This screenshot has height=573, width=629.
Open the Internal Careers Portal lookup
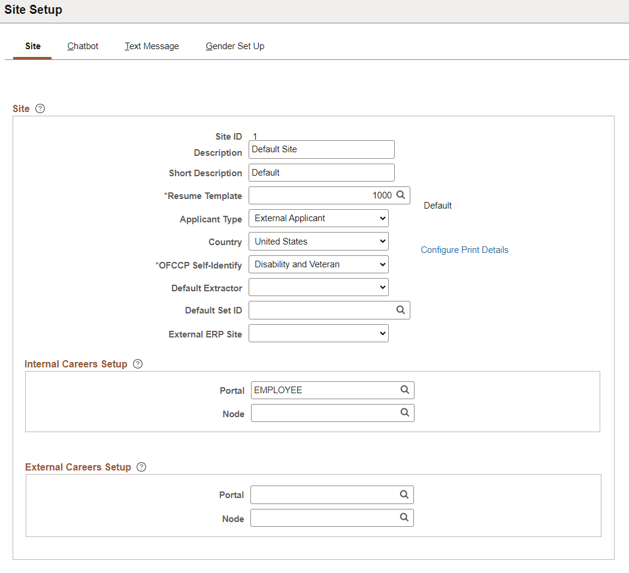406,390
